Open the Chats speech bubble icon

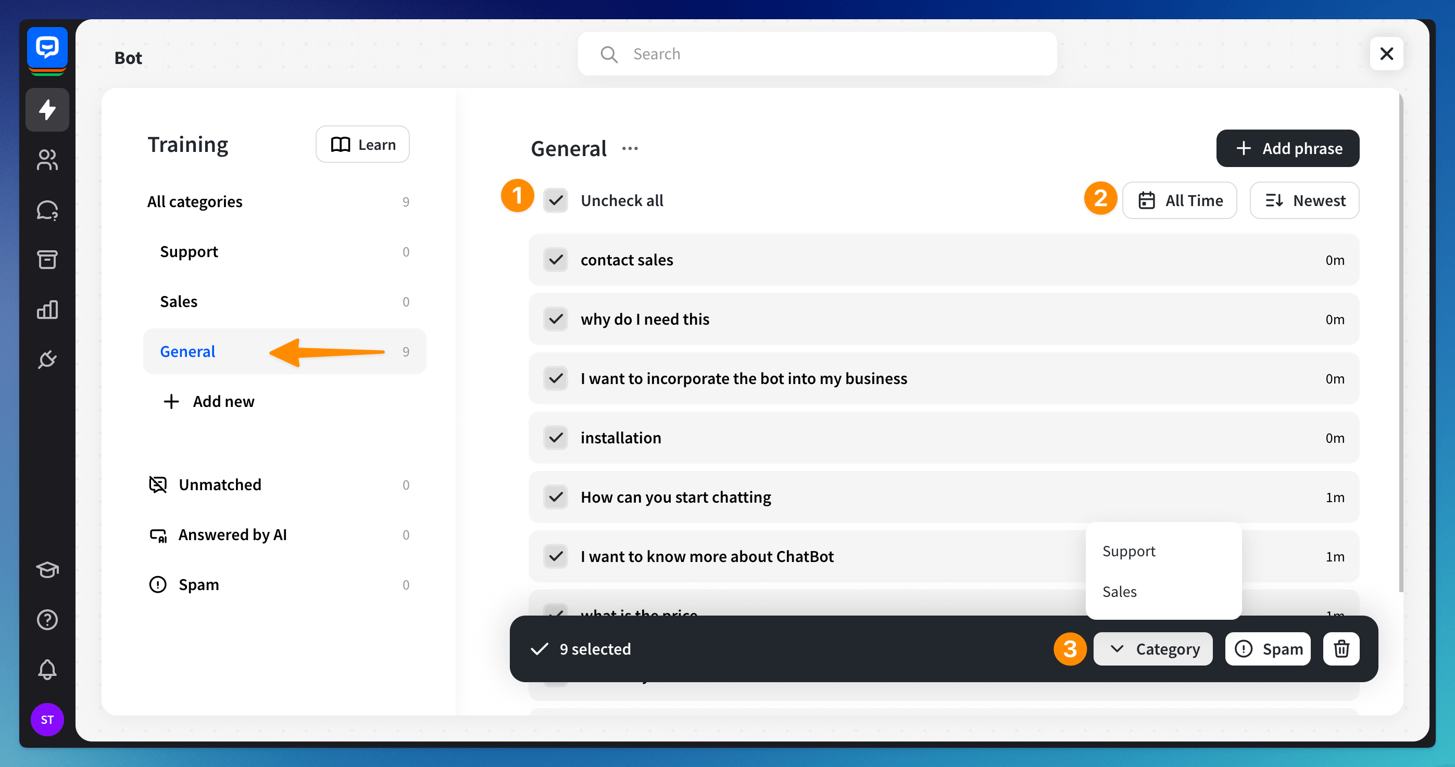coord(47,210)
